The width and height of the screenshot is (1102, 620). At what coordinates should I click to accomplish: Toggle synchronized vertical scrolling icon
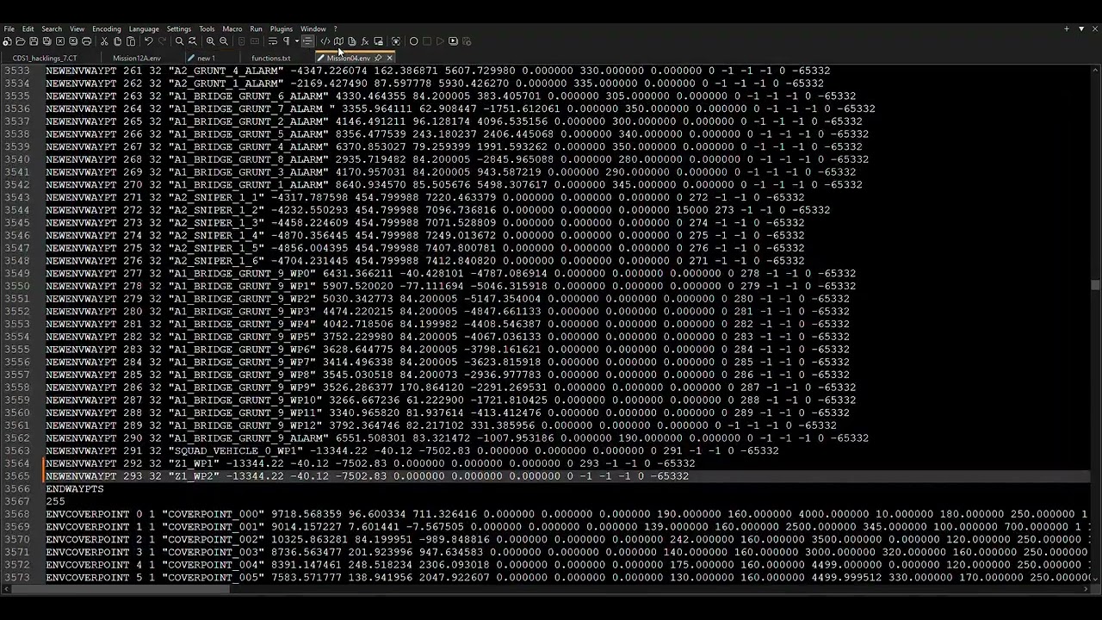tap(242, 41)
